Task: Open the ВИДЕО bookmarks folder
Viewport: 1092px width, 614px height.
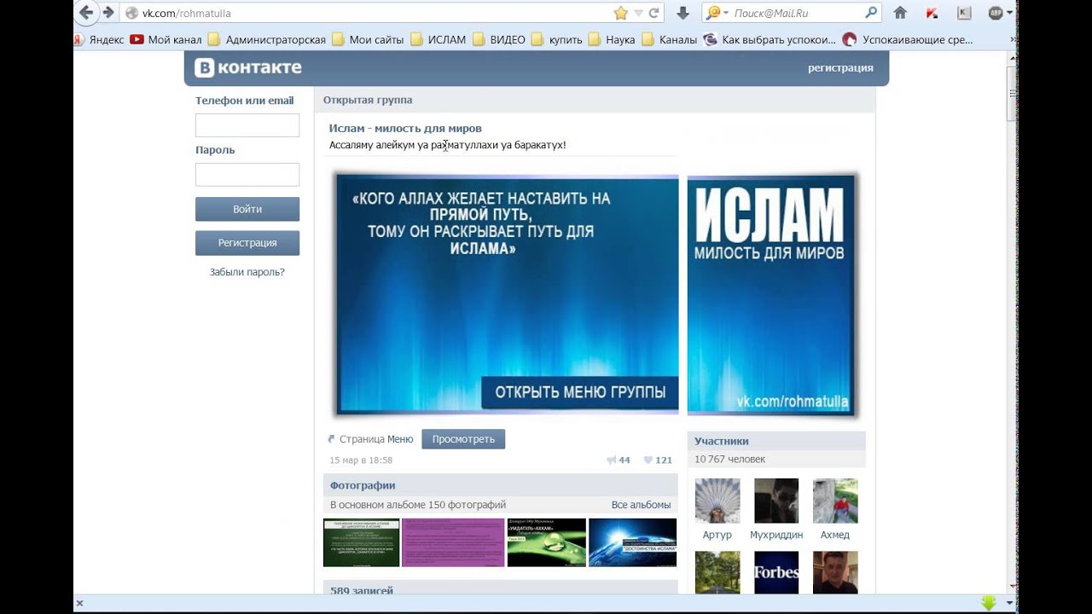Action: coord(499,39)
